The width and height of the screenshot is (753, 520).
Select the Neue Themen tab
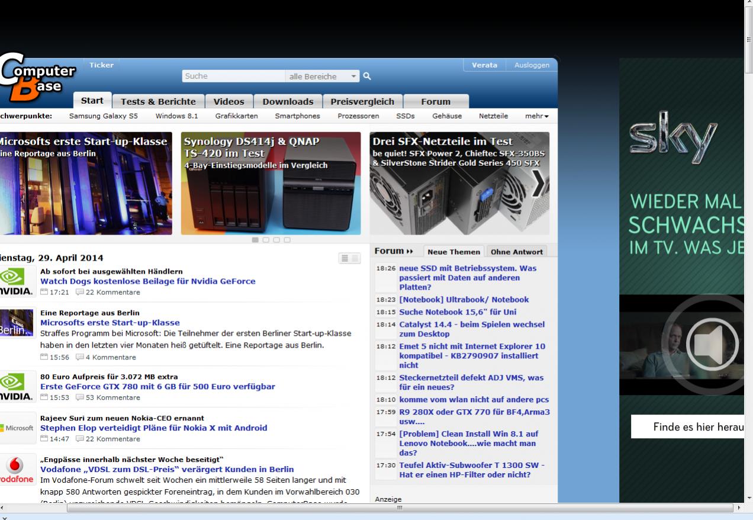click(455, 252)
